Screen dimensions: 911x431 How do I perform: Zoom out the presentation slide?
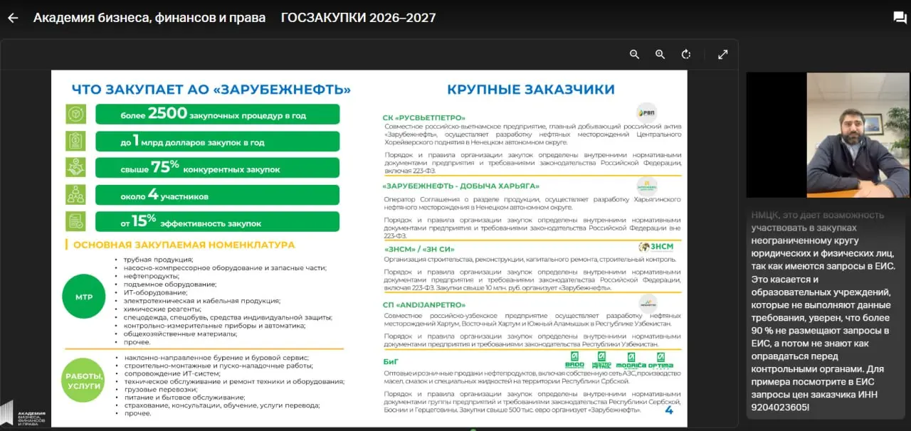click(634, 54)
